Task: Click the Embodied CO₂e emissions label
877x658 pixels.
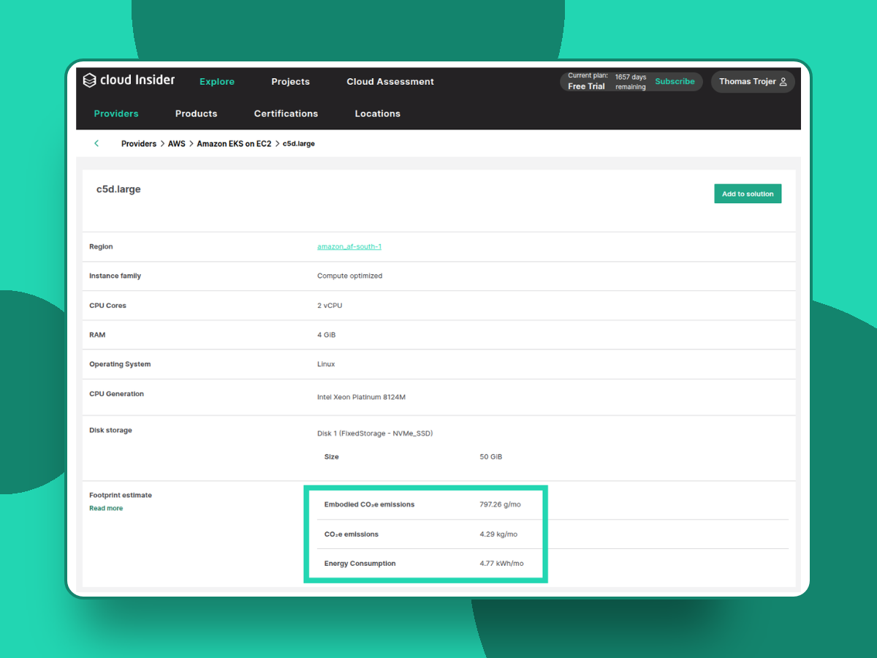Action: click(x=369, y=504)
